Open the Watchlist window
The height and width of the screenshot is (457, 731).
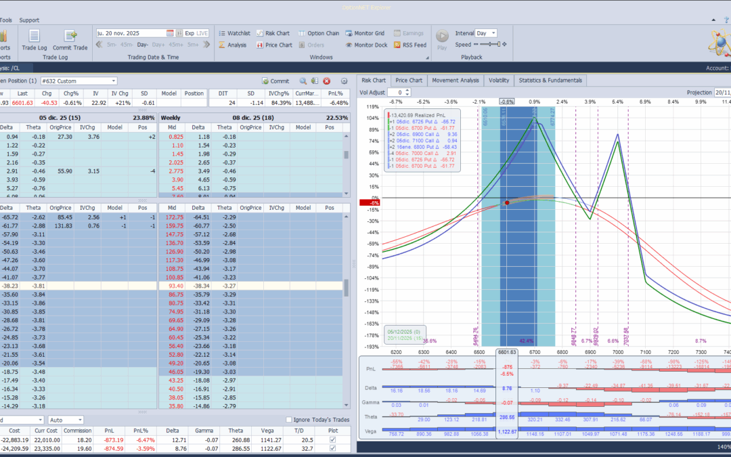[234, 33]
